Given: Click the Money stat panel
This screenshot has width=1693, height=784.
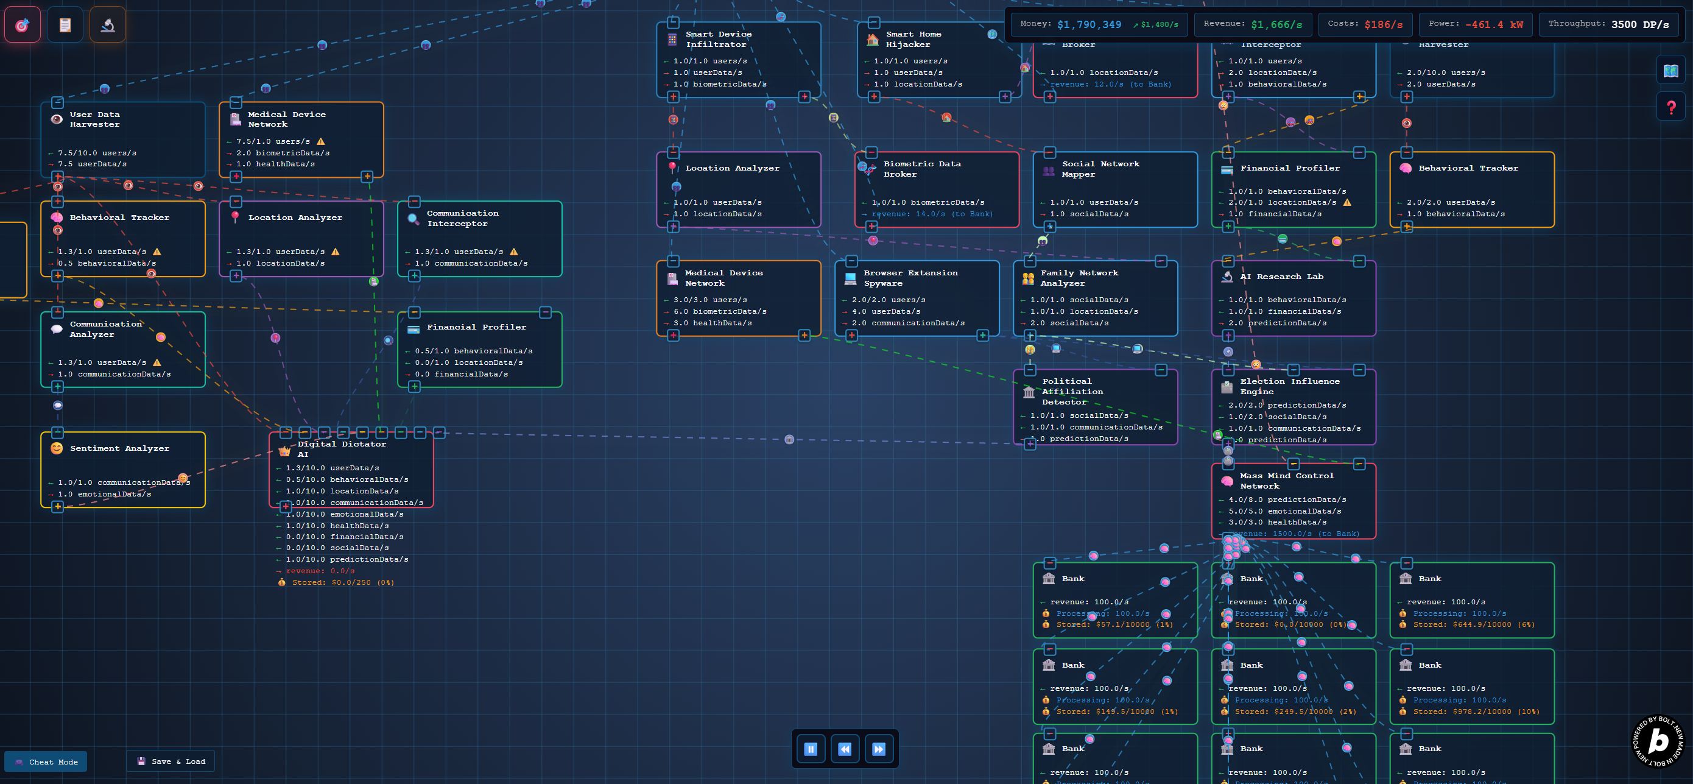Looking at the screenshot, I should [x=1099, y=24].
